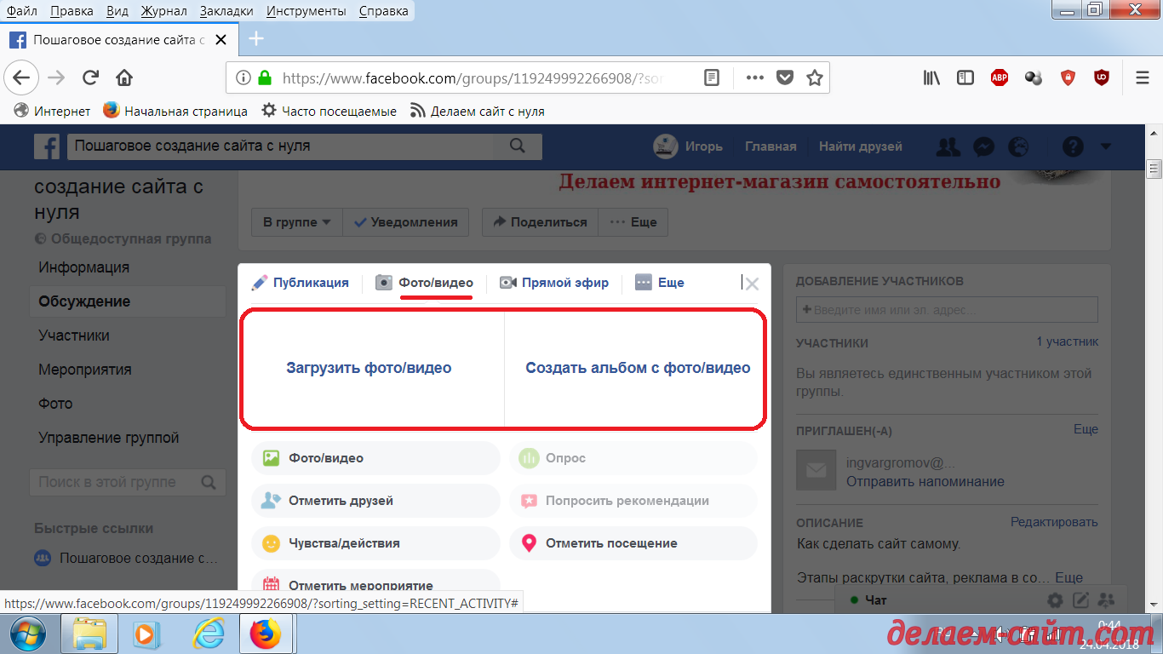This screenshot has width=1163, height=654.
Task: Disable Уведомления notifications for the group
Action: coord(406,221)
